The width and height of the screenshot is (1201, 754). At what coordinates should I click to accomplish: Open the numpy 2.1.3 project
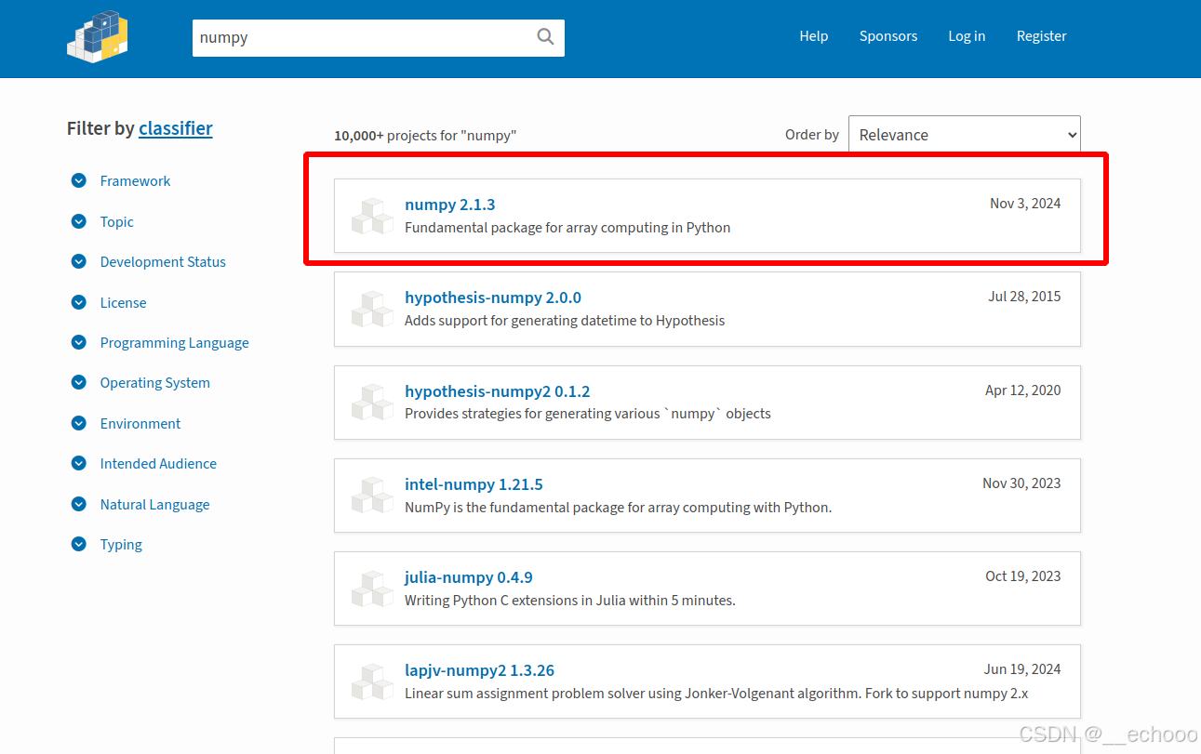(x=450, y=205)
